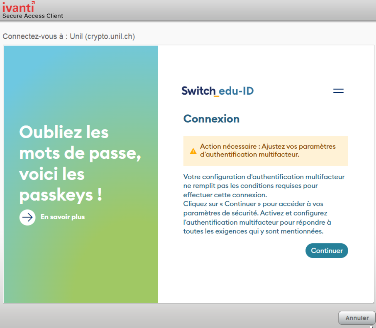The image size is (376, 328).
Task: Open the hamburger menu beside Switch edu-ID
Action: pyautogui.click(x=338, y=91)
